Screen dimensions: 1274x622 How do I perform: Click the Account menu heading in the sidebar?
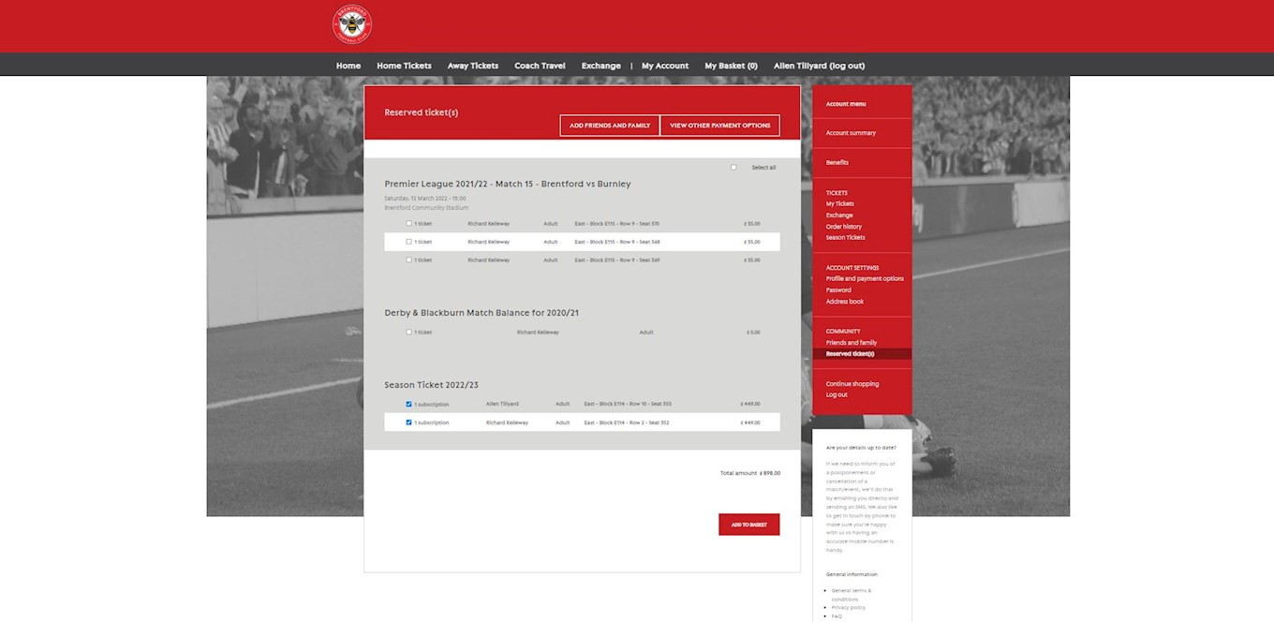tap(846, 104)
